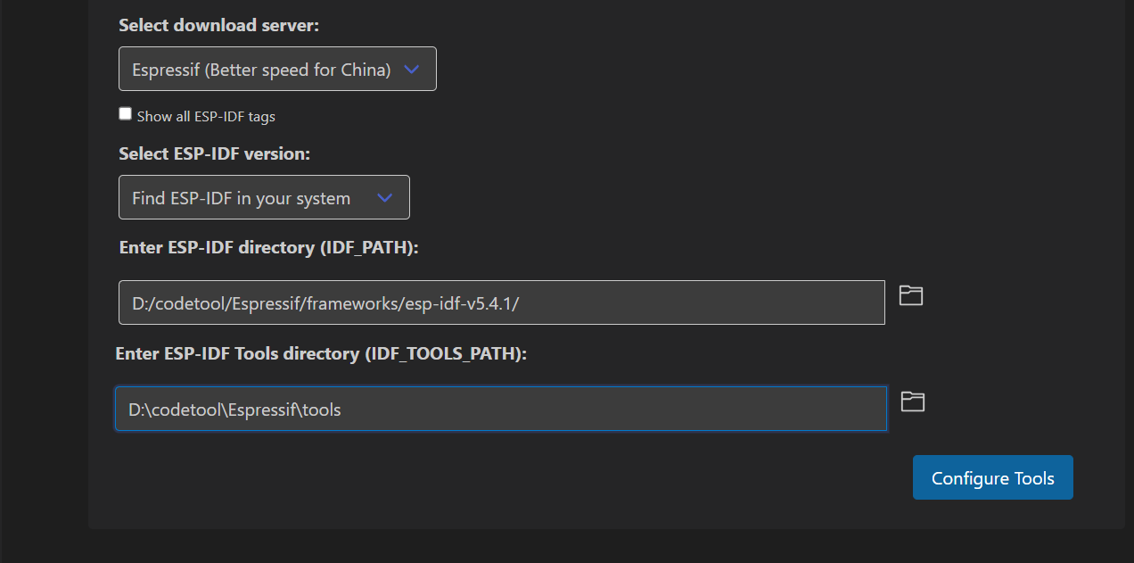Select the "Espressif (Better speed for China)" combo box
The width and height of the screenshot is (1134, 563).
(277, 68)
